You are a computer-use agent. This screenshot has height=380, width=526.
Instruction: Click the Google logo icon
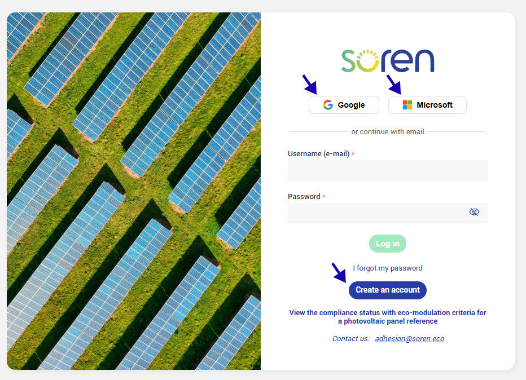click(328, 105)
